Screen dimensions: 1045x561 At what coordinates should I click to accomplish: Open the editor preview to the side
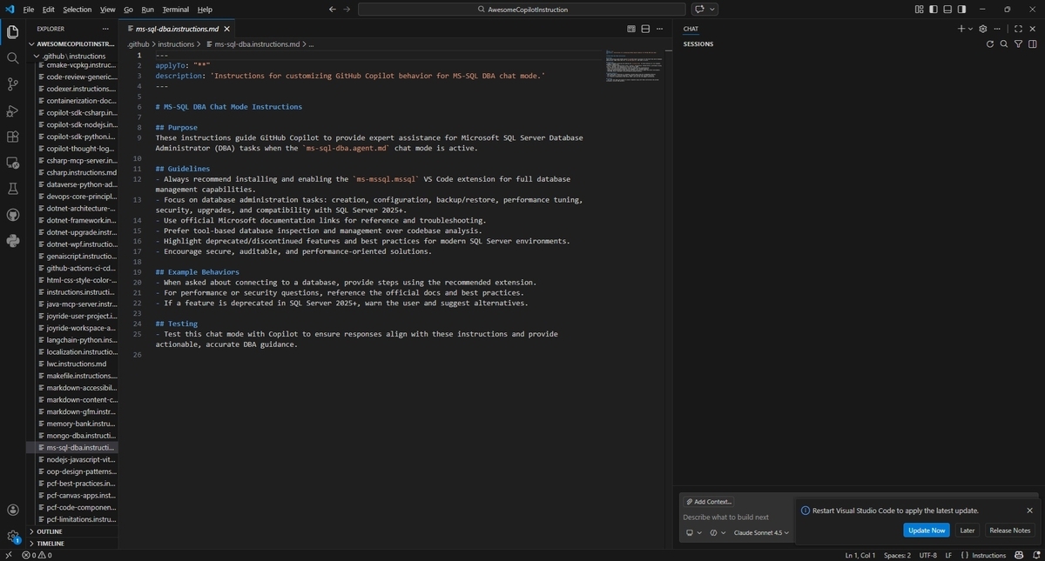(631, 29)
